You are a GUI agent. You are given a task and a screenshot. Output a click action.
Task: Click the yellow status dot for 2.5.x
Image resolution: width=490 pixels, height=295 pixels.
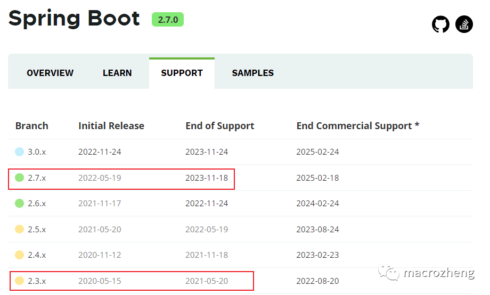(19, 229)
